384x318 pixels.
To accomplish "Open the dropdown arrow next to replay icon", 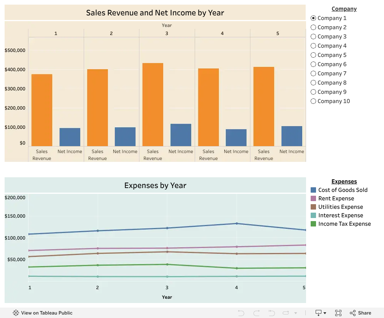I will tap(296, 313).
